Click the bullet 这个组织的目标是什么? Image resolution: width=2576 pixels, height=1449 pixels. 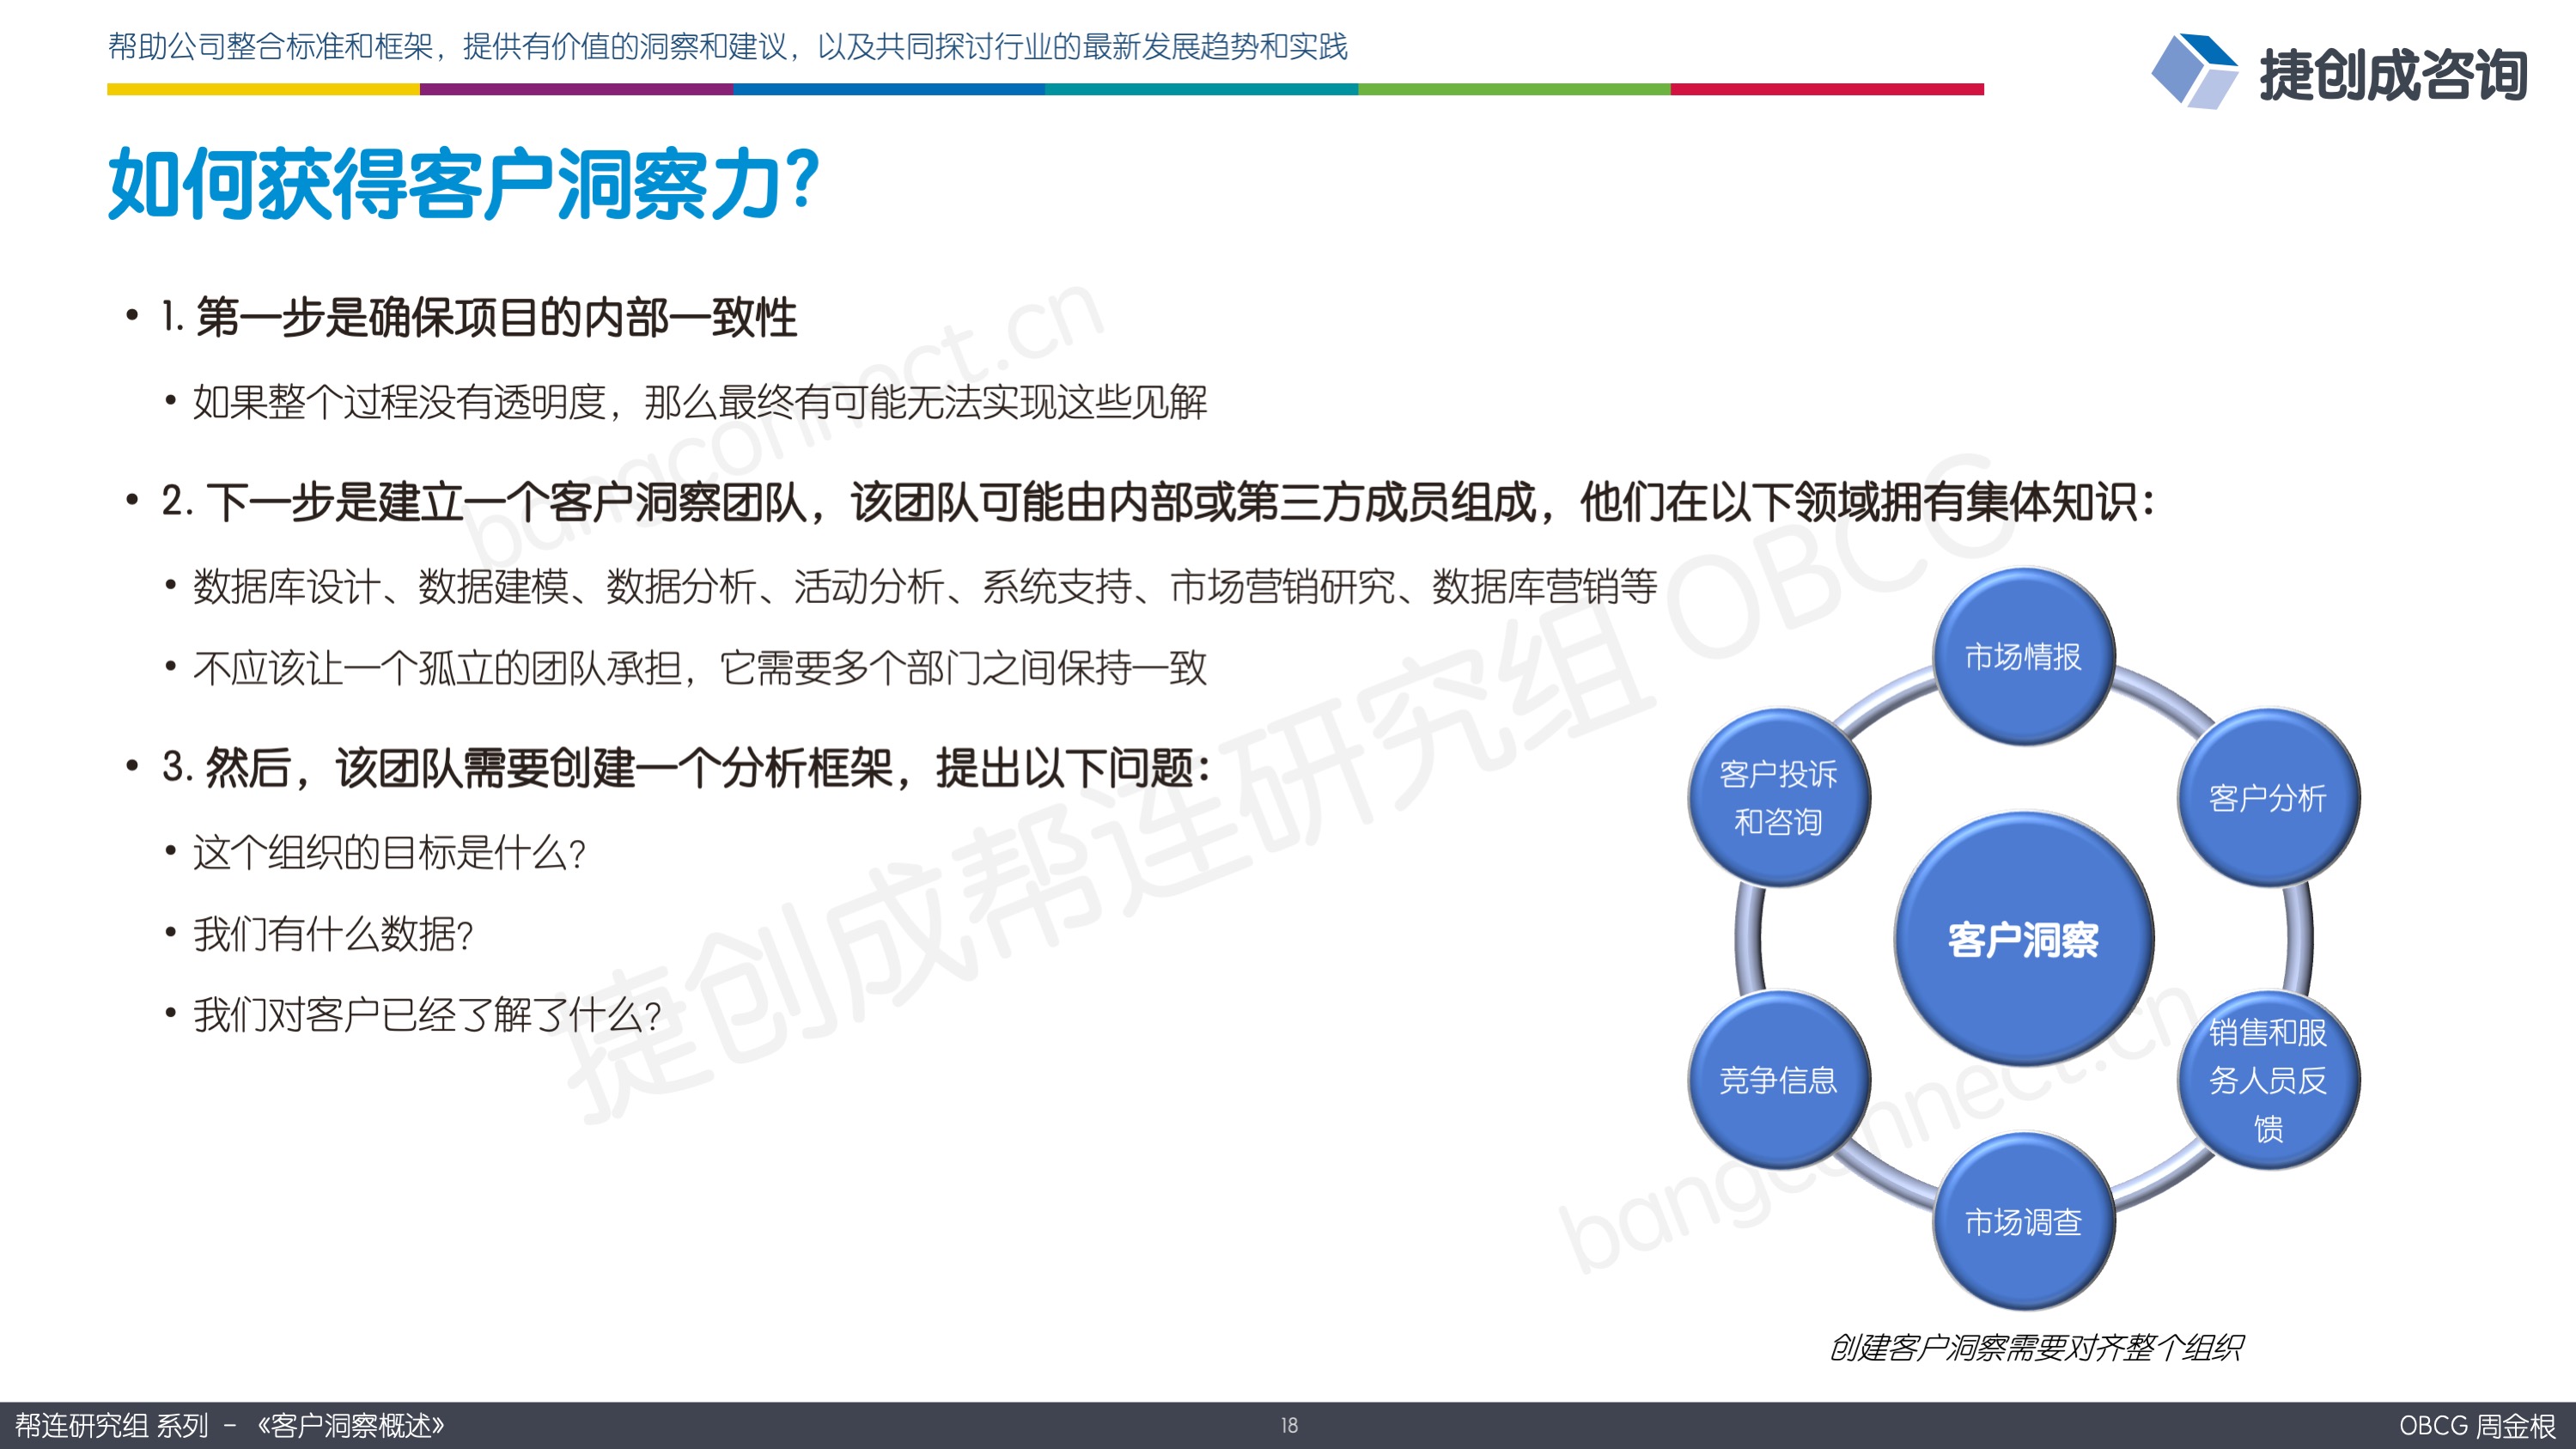pyautogui.click(x=389, y=853)
